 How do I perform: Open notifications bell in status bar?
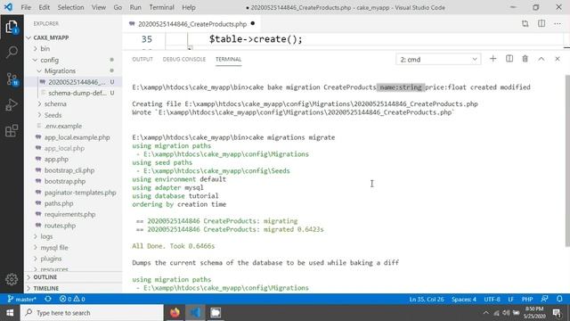(x=559, y=300)
